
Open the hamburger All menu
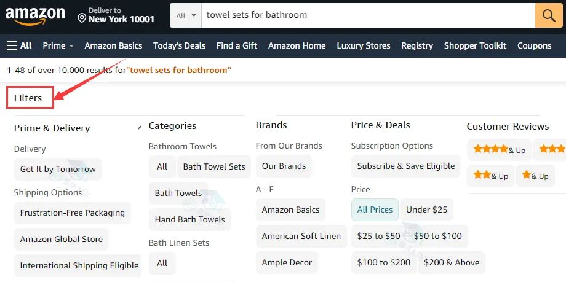(x=19, y=45)
